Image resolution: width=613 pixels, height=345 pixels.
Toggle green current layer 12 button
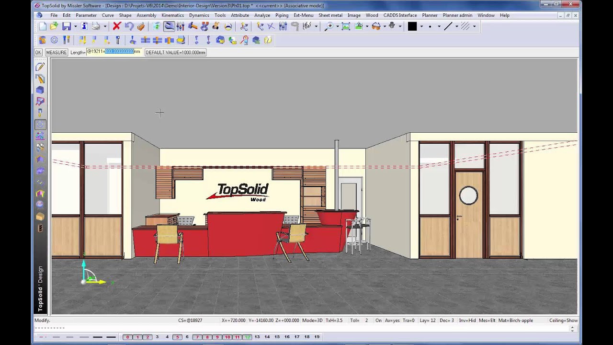(247, 337)
